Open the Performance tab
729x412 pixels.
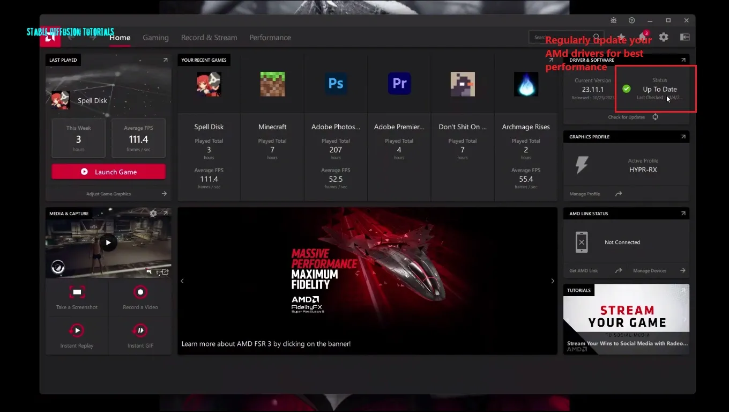point(270,38)
